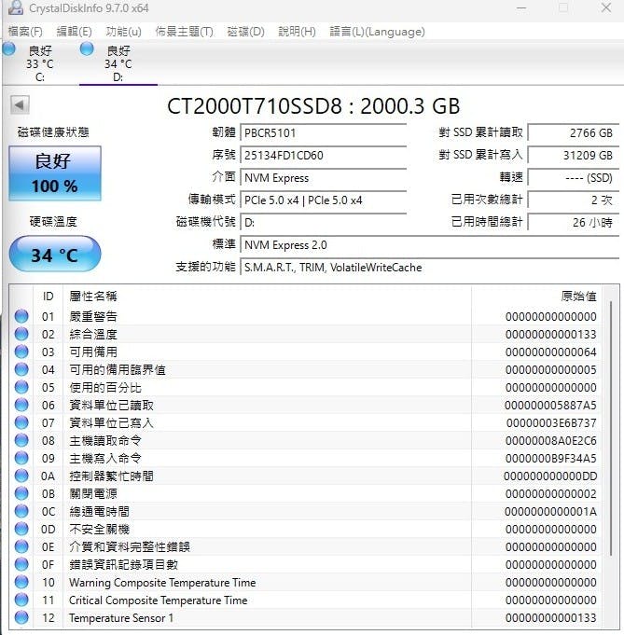
Task: Click the 原始值 column header
Action: 536,297
